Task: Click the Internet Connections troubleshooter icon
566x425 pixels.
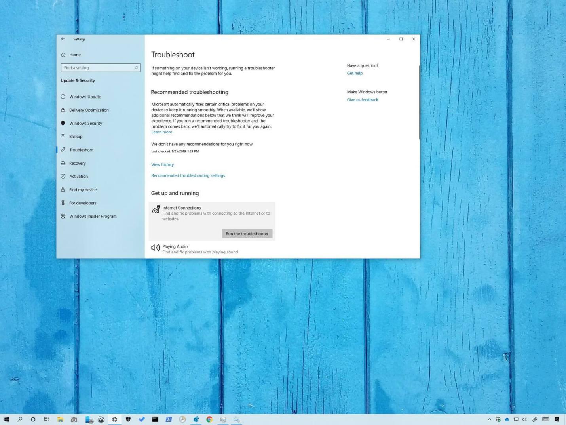Action: point(156,209)
